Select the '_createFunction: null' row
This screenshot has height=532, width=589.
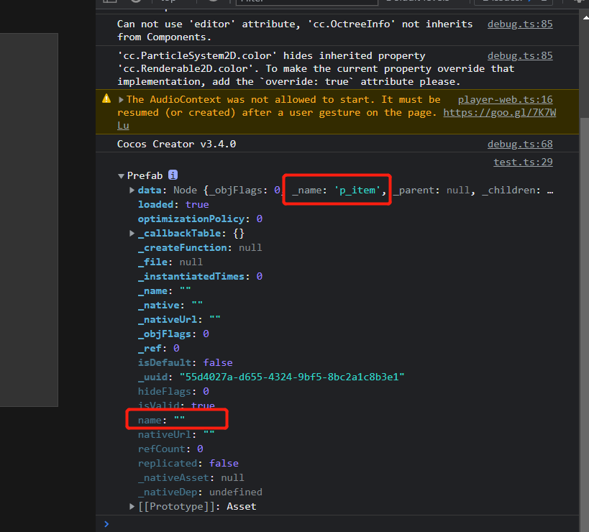point(200,248)
